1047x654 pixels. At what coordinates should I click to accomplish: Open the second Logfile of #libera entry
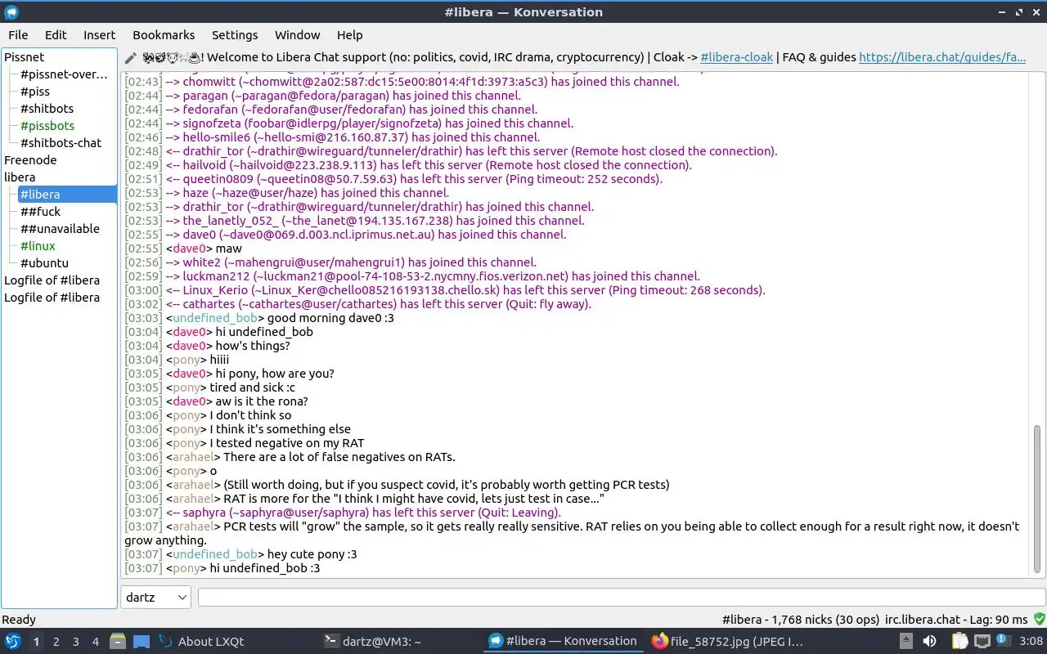tap(52, 298)
